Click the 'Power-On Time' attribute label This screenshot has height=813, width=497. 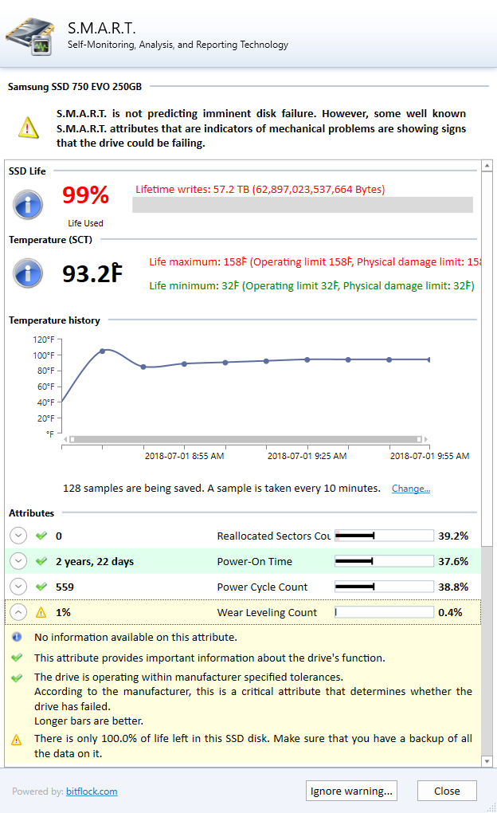pos(254,562)
